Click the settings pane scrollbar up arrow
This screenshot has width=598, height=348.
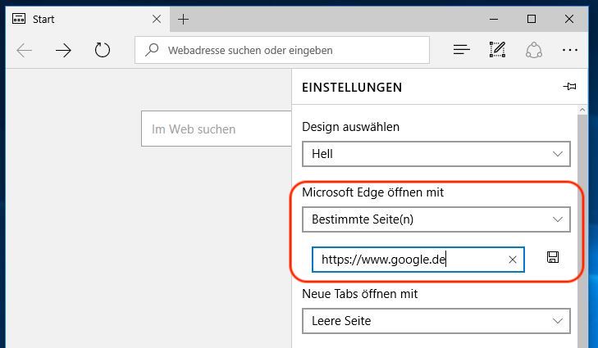pos(582,110)
